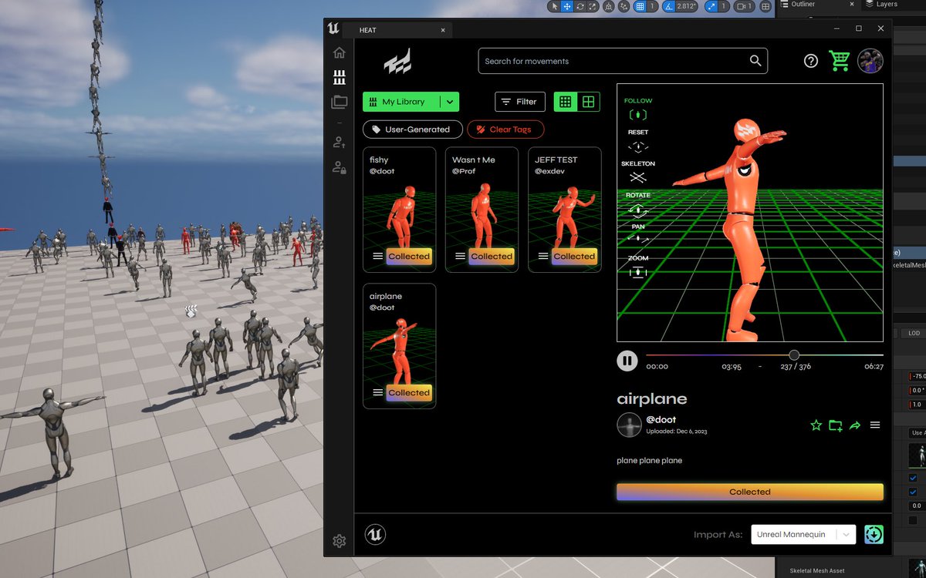Share the airplane movement

click(x=855, y=425)
